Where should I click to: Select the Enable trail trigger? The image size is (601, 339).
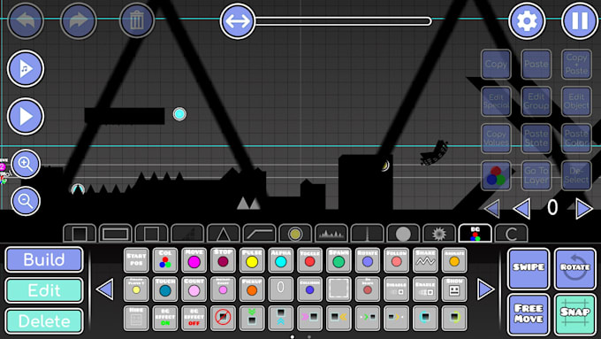[x=425, y=289]
